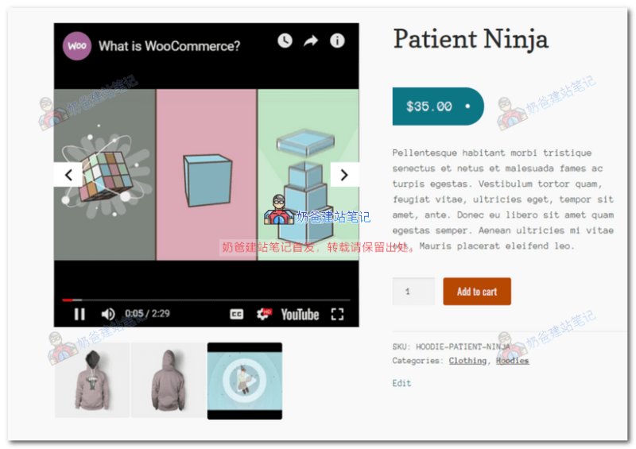Mute the video volume
The width and height of the screenshot is (636, 449).
tap(108, 314)
